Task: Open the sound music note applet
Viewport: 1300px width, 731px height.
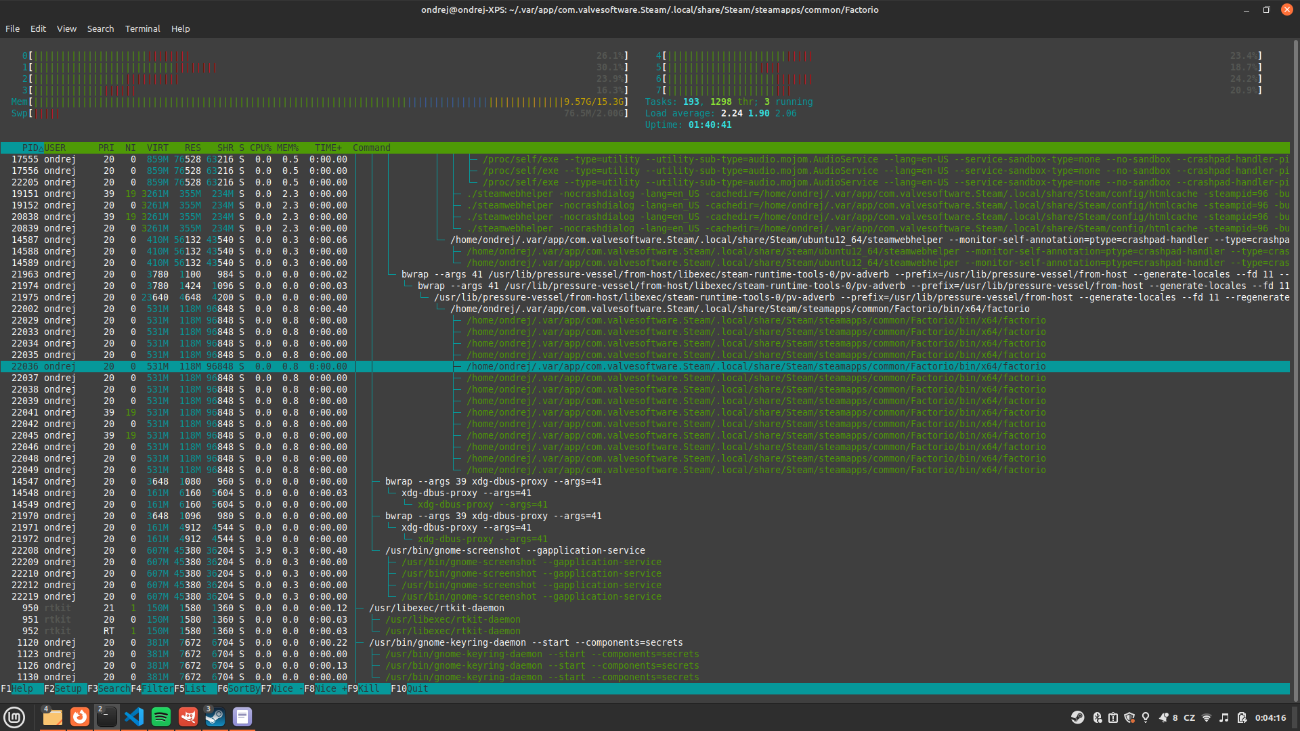Action: point(1224,717)
